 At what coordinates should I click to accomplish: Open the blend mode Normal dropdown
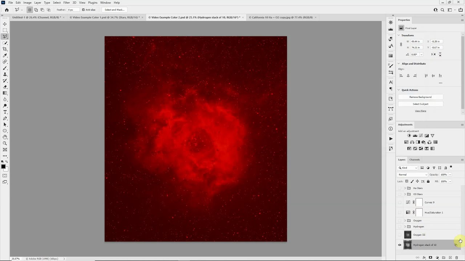(x=413, y=175)
